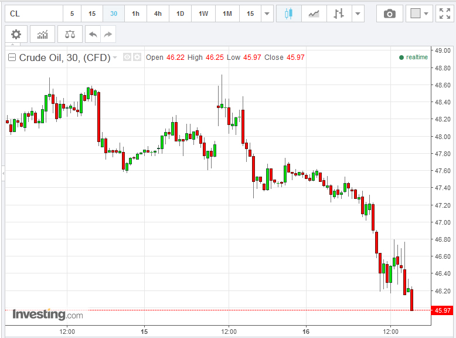This screenshot has width=456, height=338.
Task: Click the CL symbol input field
Action: [34, 13]
